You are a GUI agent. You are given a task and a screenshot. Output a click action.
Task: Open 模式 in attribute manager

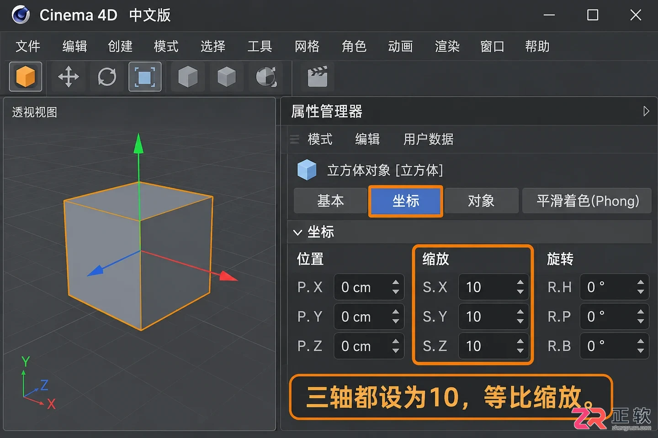pos(320,139)
